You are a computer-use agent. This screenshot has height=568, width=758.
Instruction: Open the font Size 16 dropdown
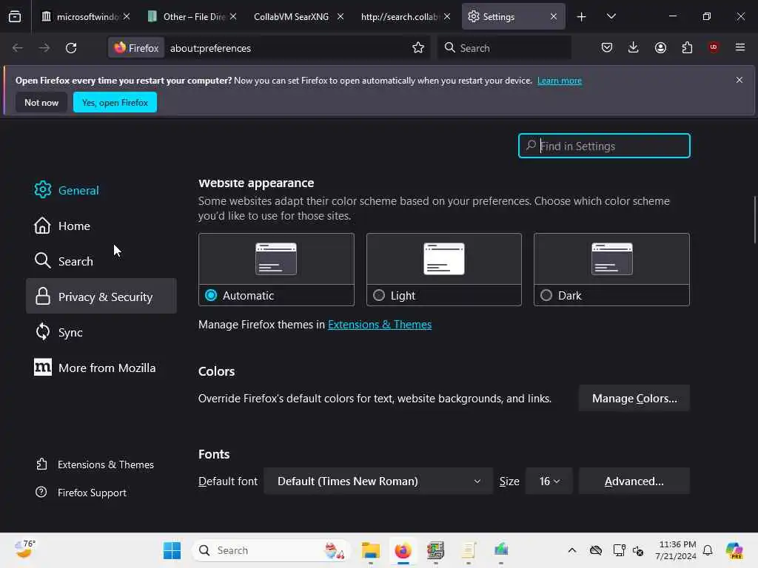tap(549, 481)
